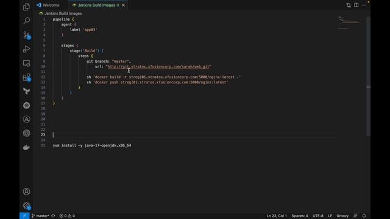This screenshot has width=390, height=219.
Task: Open the Source Control view
Action: 26,35
